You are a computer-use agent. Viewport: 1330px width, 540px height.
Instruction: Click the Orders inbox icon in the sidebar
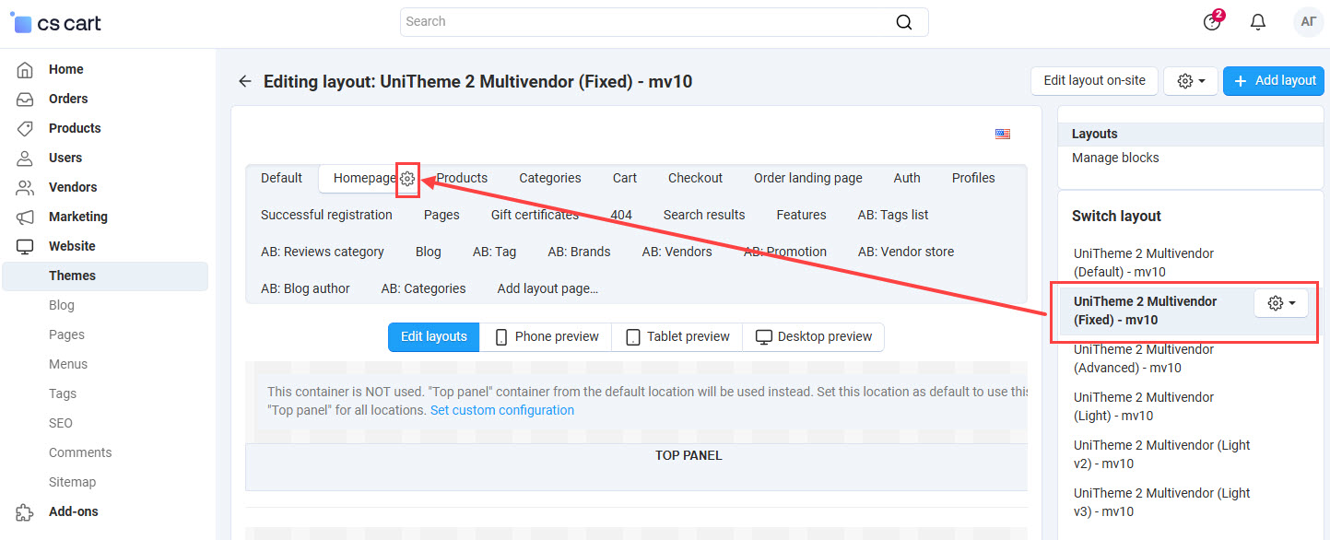click(x=25, y=99)
